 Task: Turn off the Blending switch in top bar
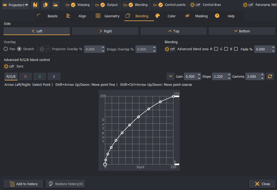click(128, 5)
